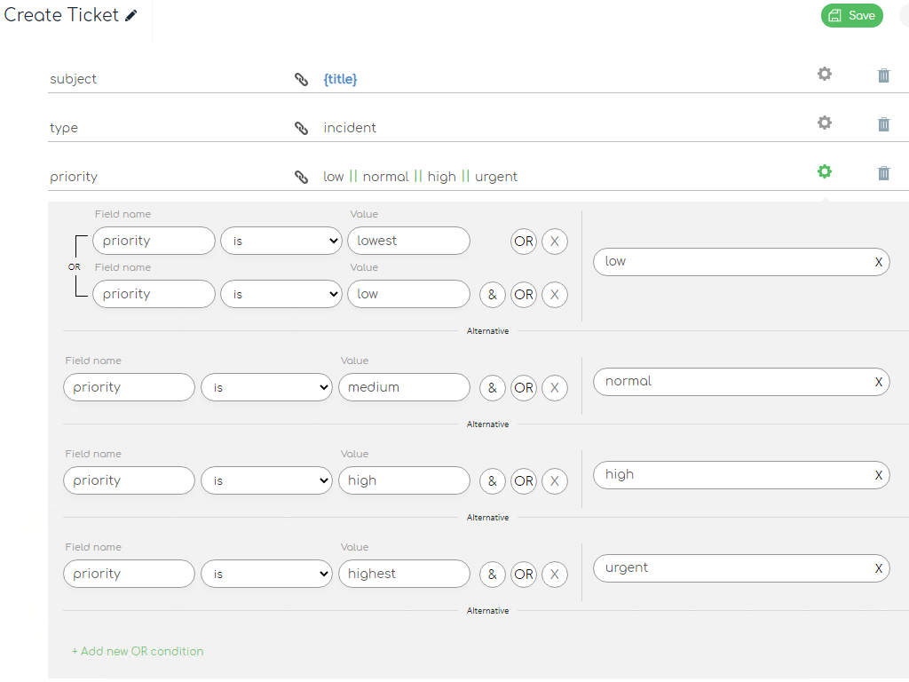Open operator dropdown for highest condition
909x682 pixels.
(x=266, y=574)
